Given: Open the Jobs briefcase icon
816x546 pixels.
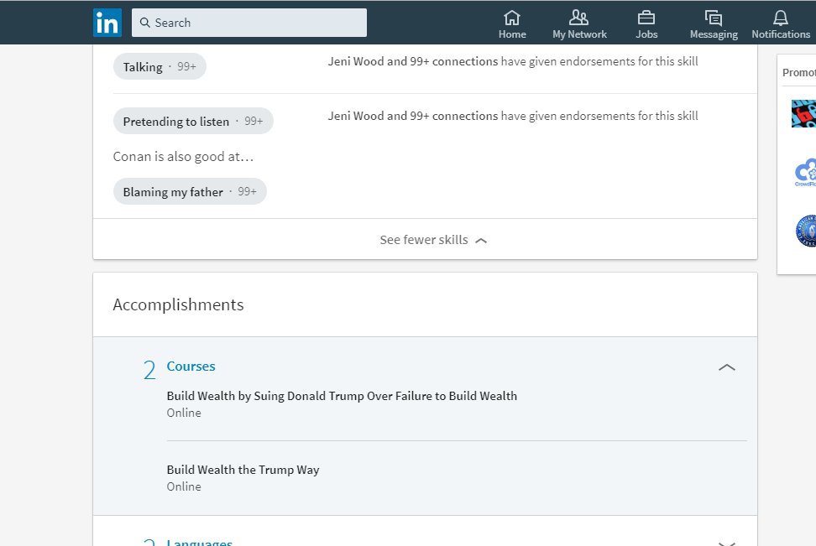Looking at the screenshot, I should point(646,18).
